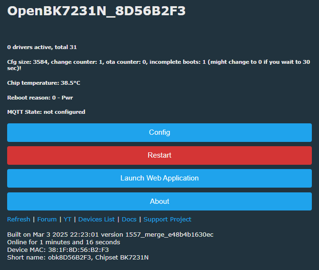319x270 pixels.
Task: Open the Docs link
Action: coord(129,220)
